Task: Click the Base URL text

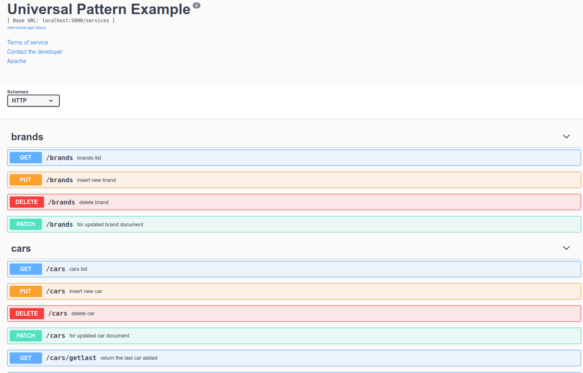Action: (x=61, y=21)
